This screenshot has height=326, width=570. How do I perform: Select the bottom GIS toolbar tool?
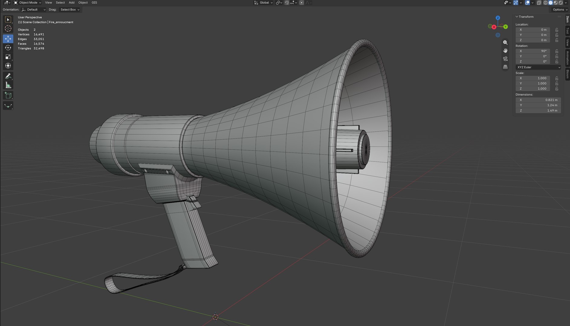click(x=8, y=106)
